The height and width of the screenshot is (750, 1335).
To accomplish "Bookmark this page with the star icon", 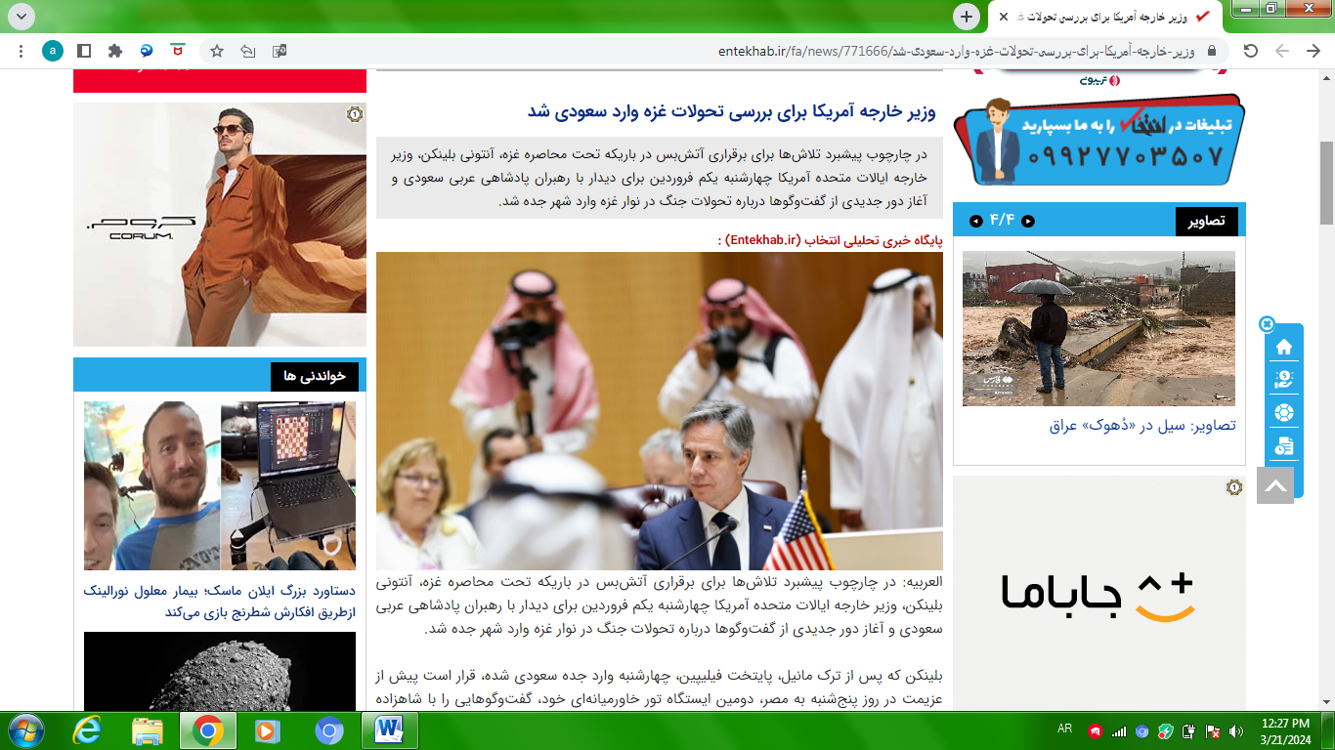I will pos(217,51).
